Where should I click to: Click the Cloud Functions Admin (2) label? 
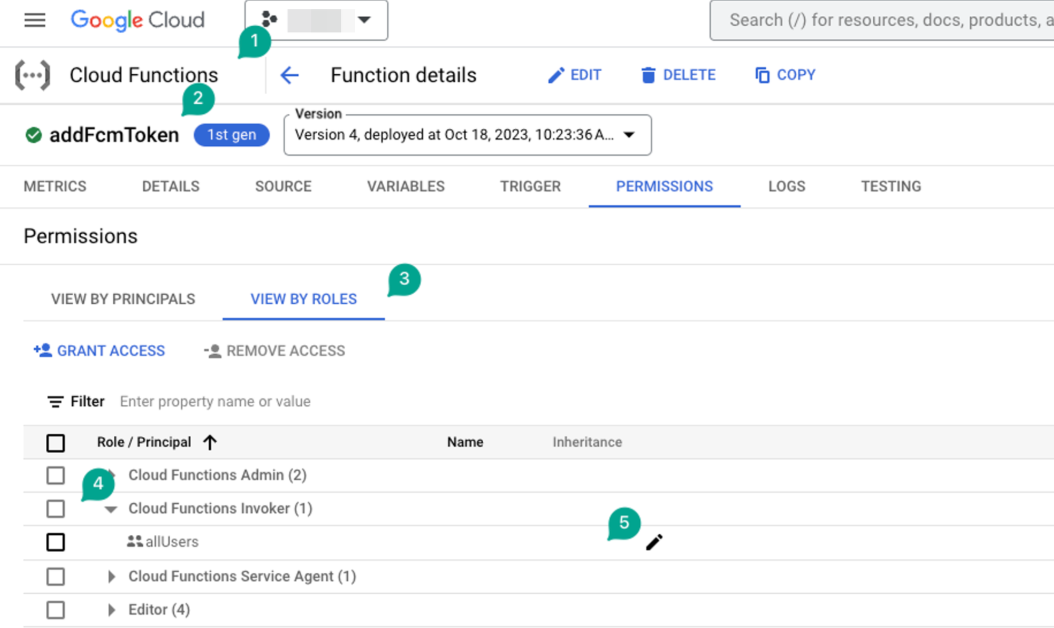218,475
